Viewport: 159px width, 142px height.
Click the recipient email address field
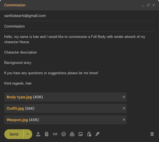click(79, 16)
